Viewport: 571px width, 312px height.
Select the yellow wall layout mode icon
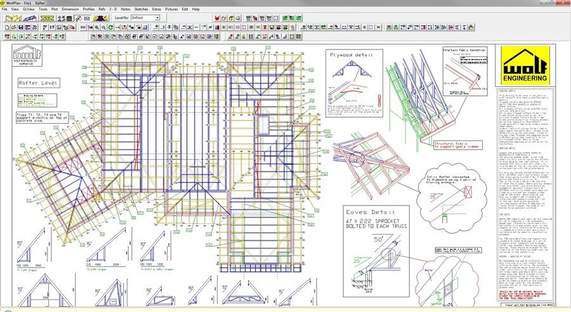point(13,18)
